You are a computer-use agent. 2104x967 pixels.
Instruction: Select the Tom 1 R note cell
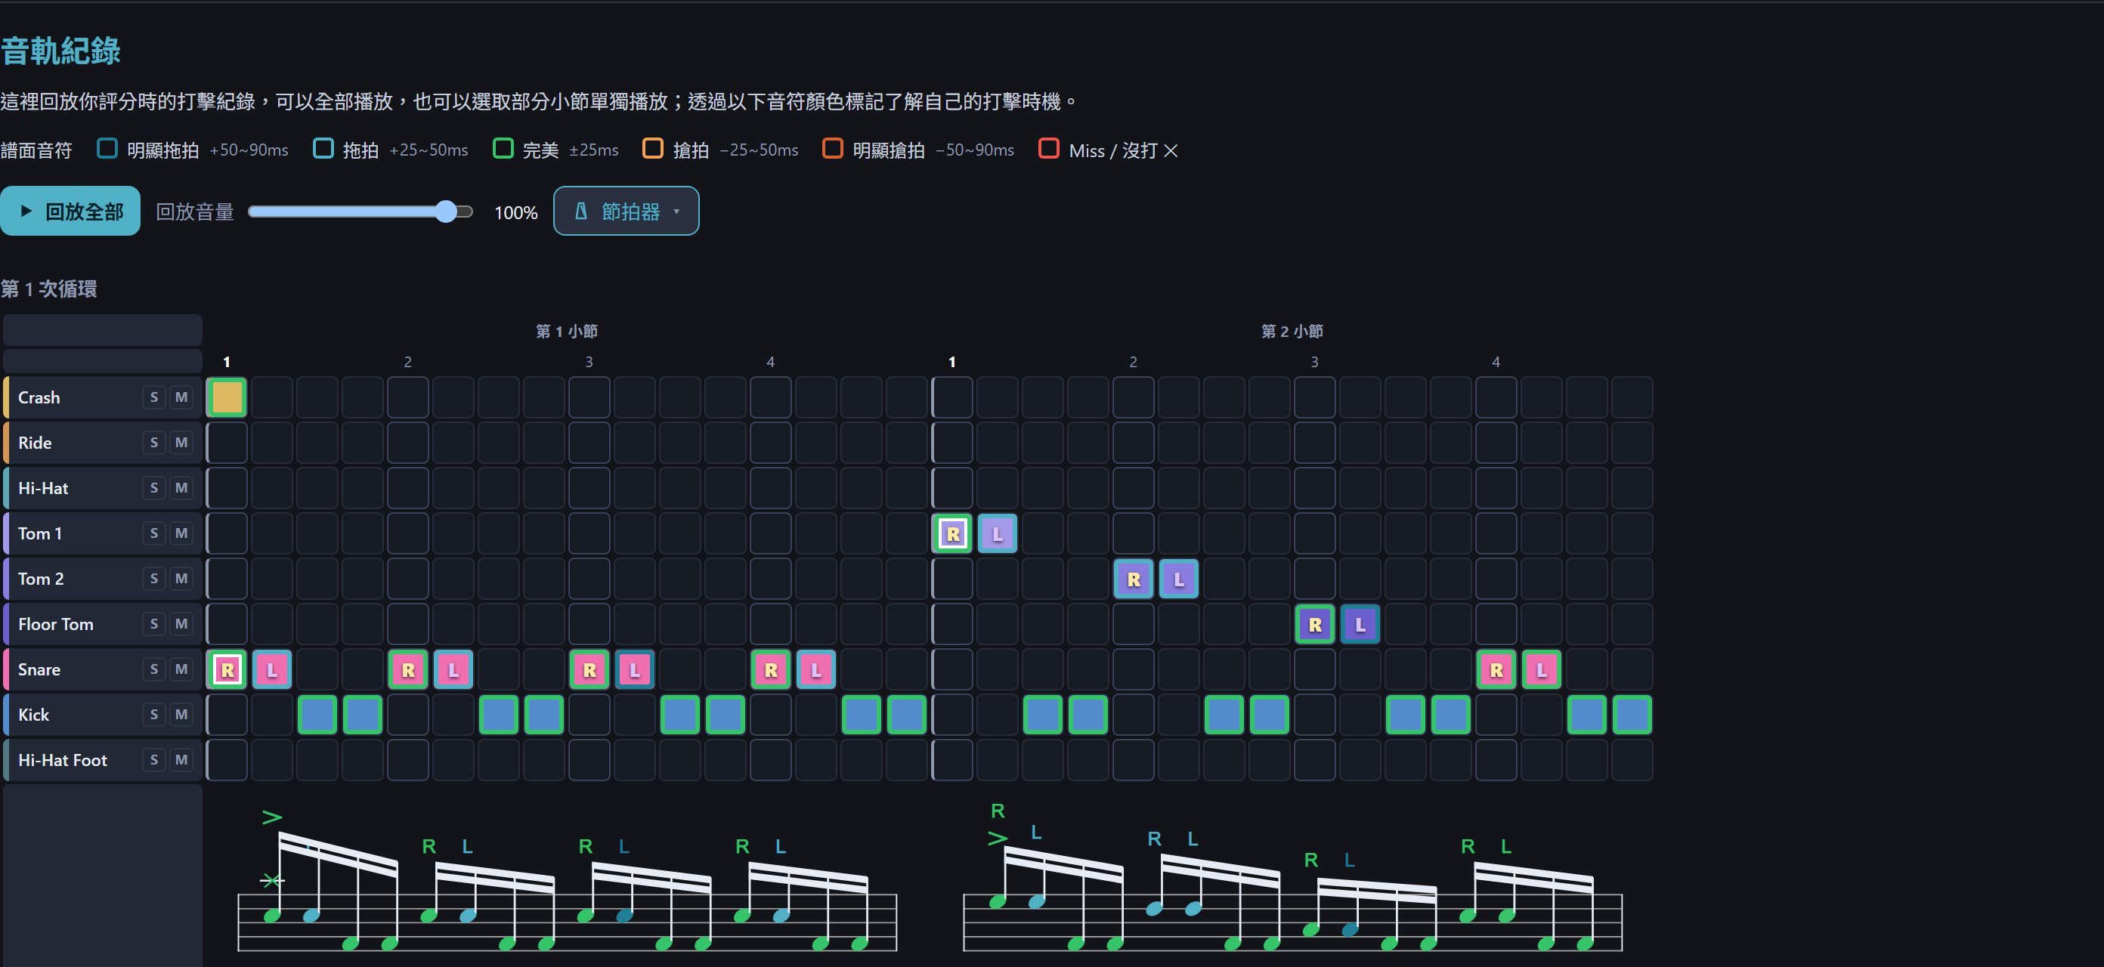(x=952, y=534)
